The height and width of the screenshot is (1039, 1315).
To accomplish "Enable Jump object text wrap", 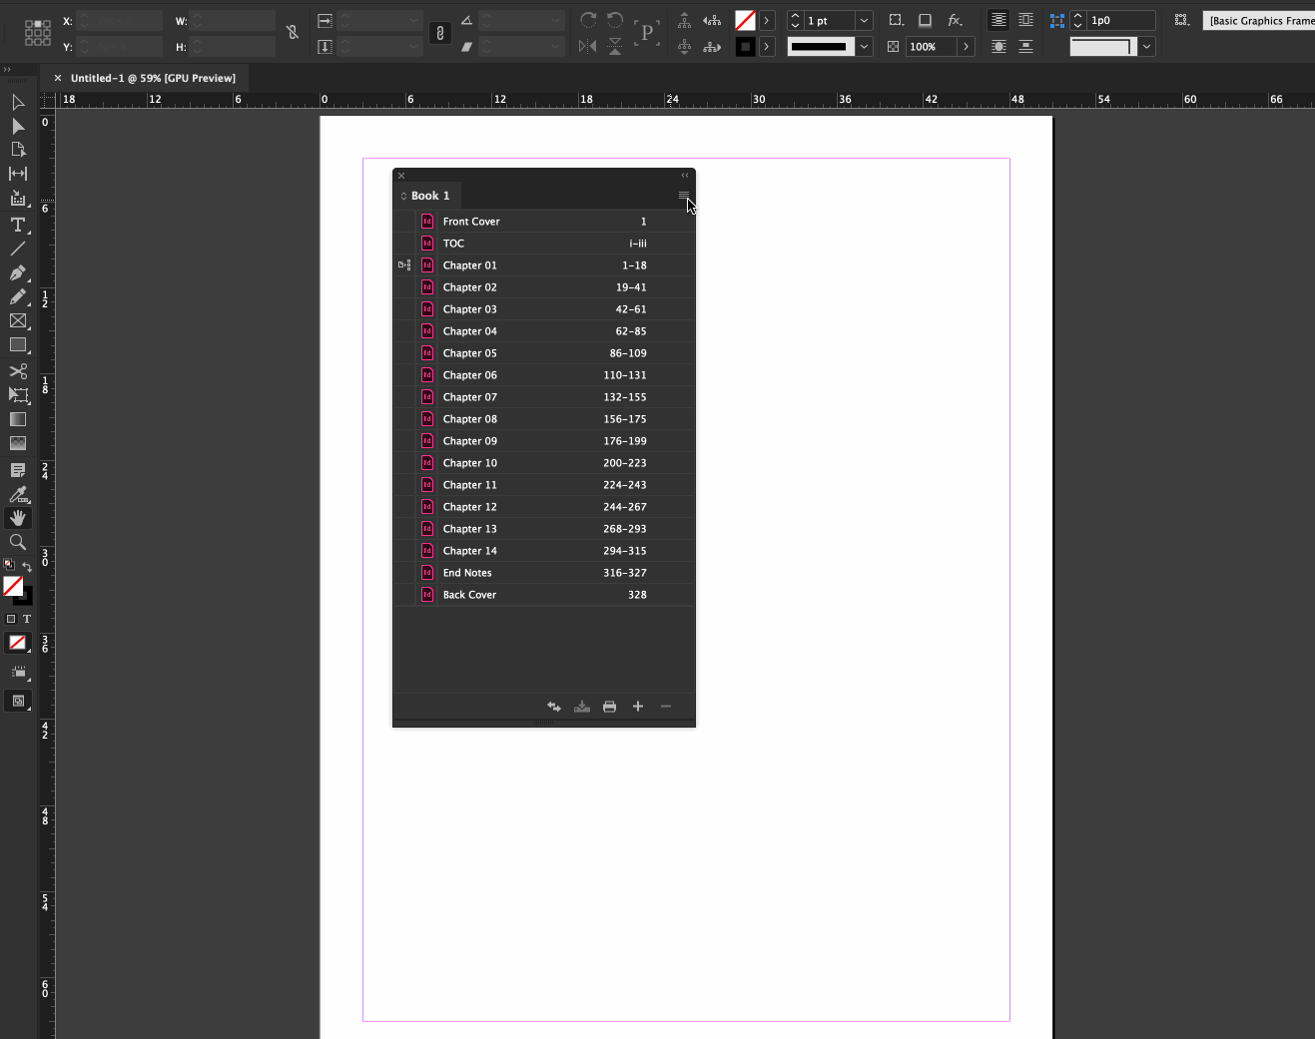I will [1025, 46].
